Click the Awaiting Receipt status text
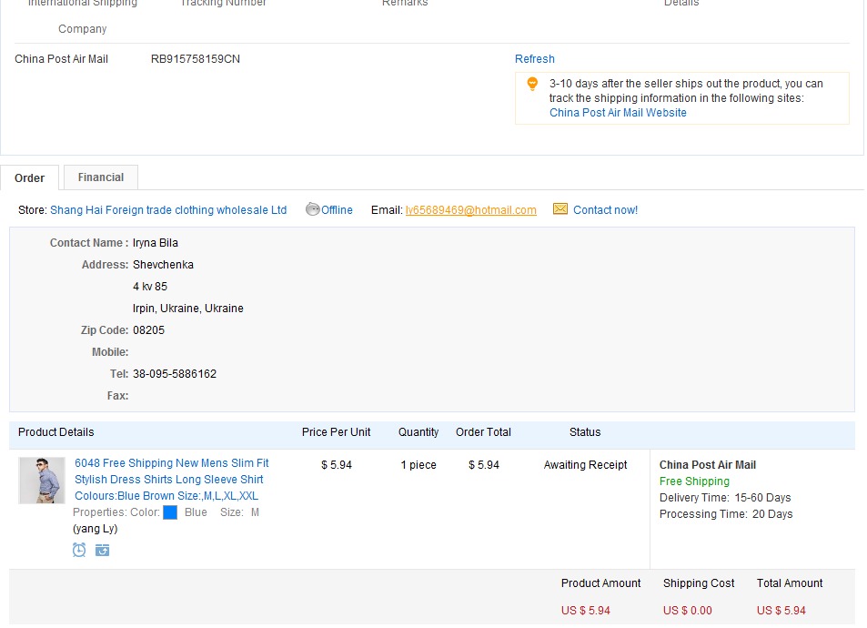The height and width of the screenshot is (628, 867). point(586,465)
